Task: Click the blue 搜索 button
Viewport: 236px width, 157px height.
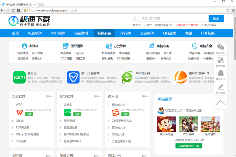Action: [216, 19]
